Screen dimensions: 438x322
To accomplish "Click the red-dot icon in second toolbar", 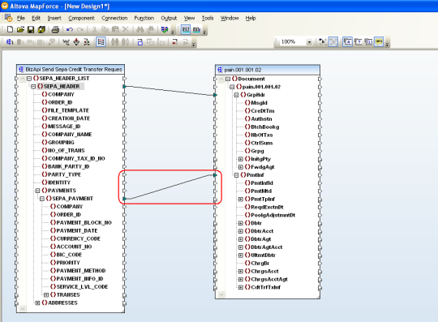I will (175, 42).
